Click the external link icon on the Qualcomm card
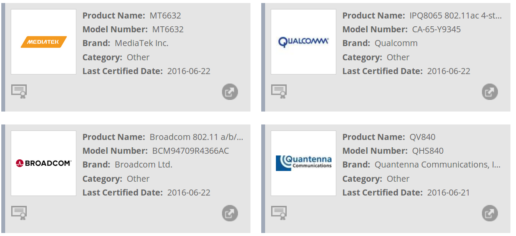This screenshot has width=516, height=236. [x=490, y=92]
